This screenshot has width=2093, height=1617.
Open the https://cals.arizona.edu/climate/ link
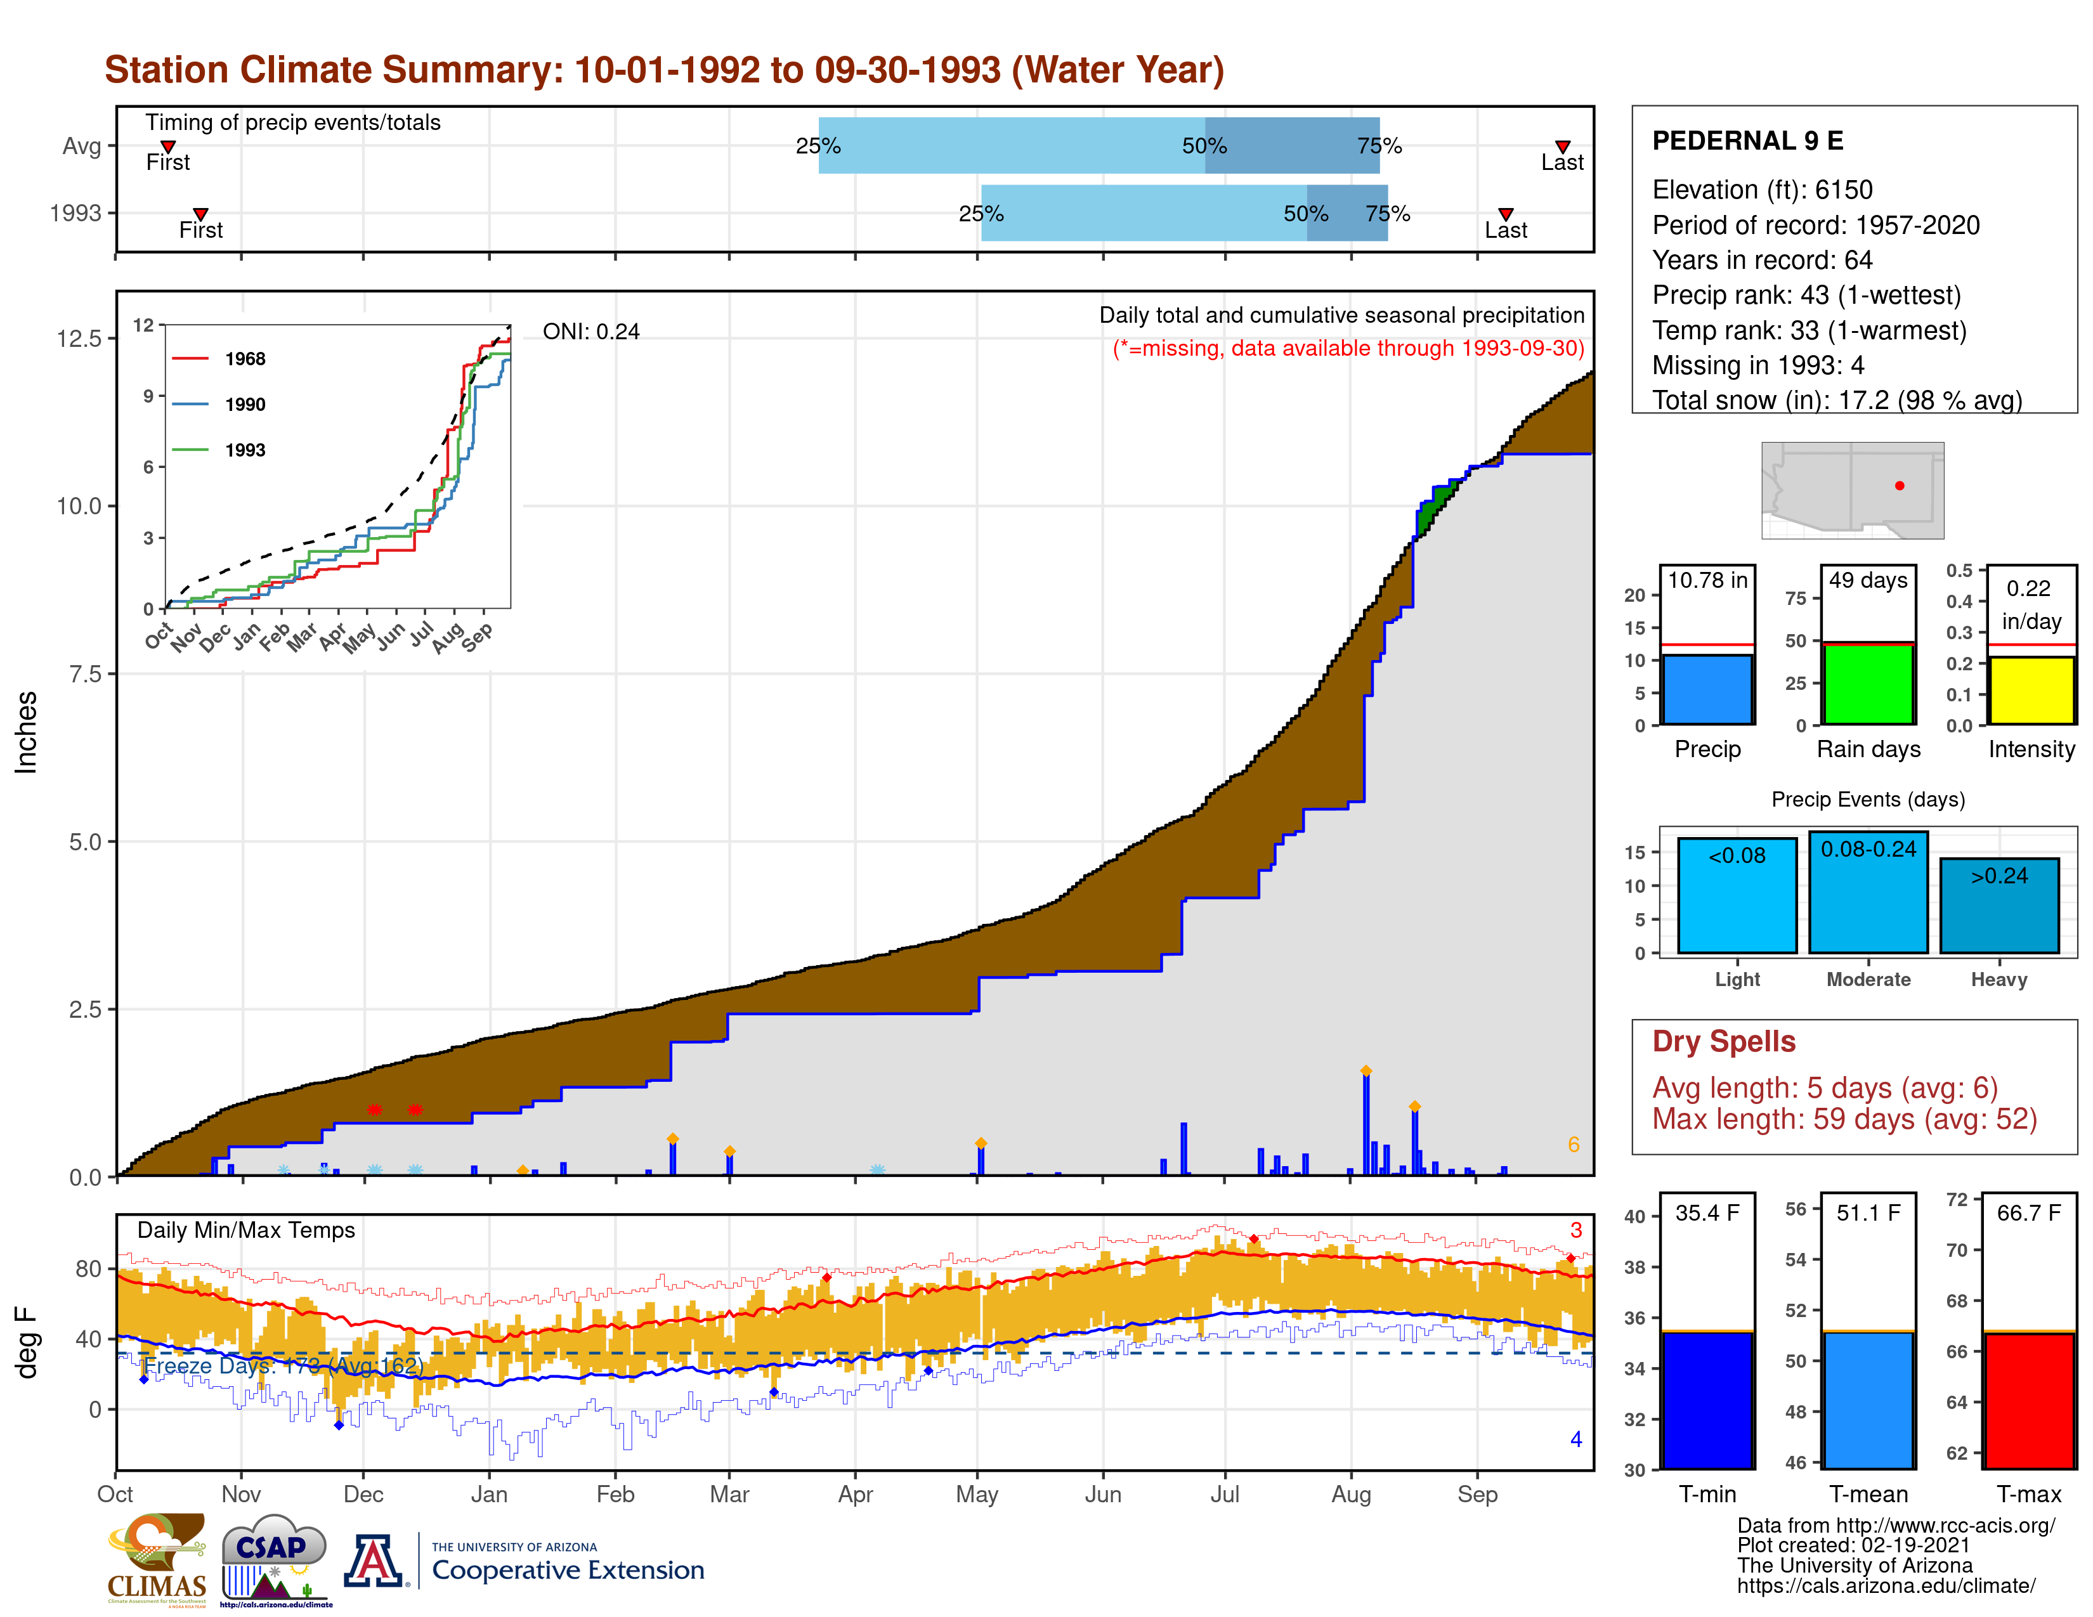click(1886, 1585)
